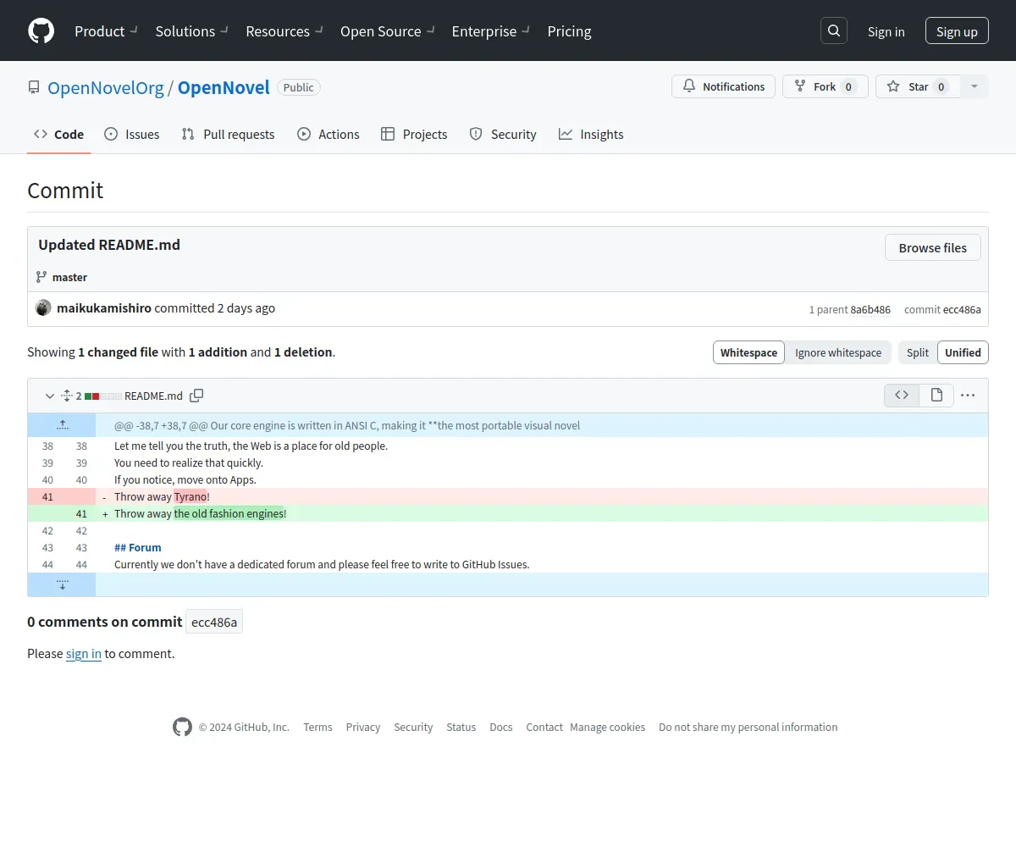
Task: Open maikukamishiro's profile link
Action: click(104, 307)
